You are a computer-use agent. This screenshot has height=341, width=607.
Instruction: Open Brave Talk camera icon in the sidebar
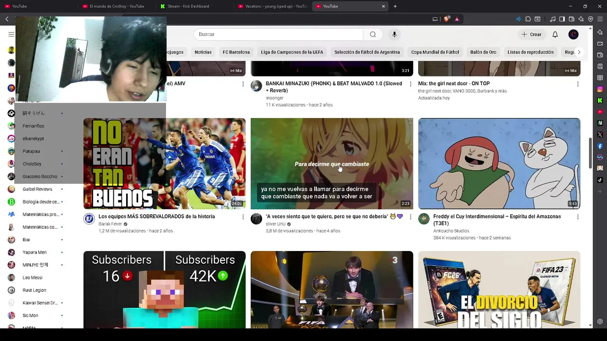click(x=600, y=44)
